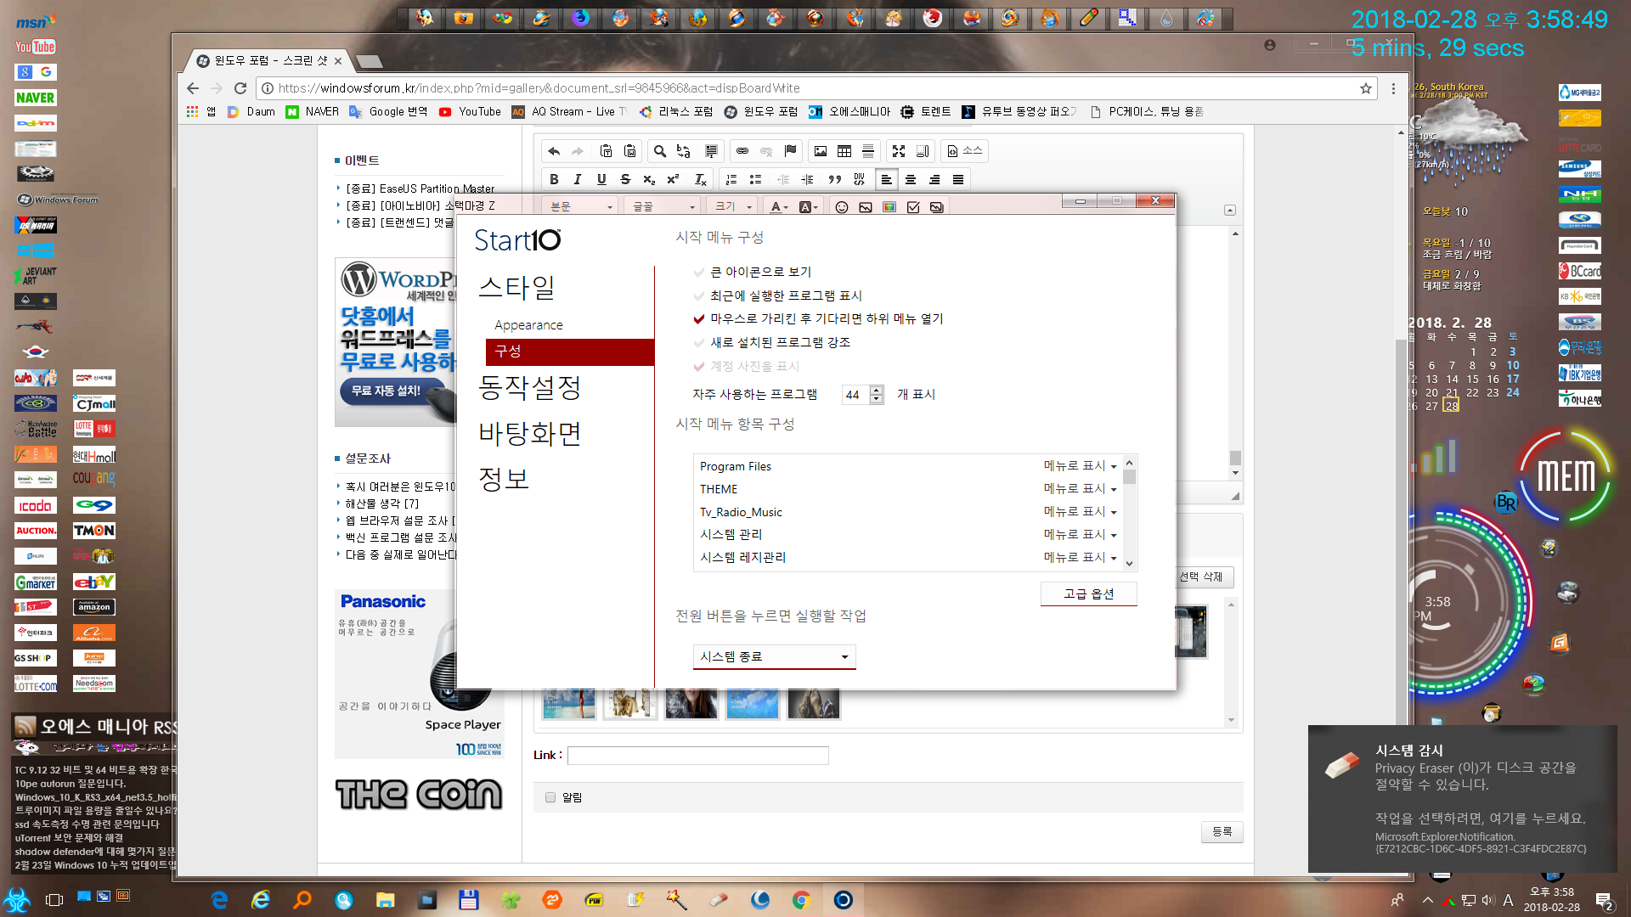
Task: Click the Anchor flag icon
Action: pyautogui.click(x=790, y=151)
